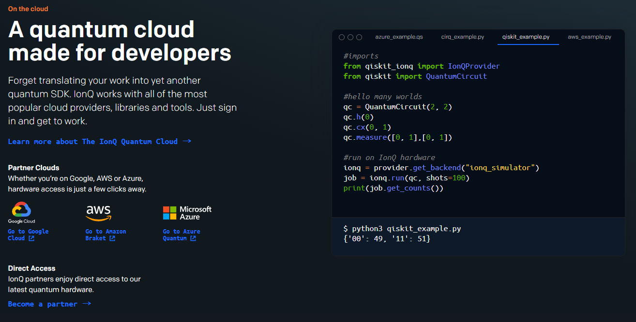Click paragraph starting 'Forget translating your work'

click(x=122, y=101)
